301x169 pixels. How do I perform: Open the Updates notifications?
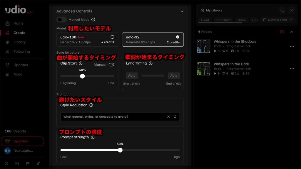pyautogui.click(x=21, y=65)
